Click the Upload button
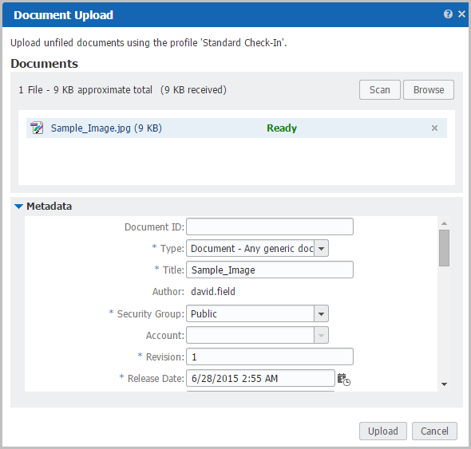The image size is (471, 449). pos(383,431)
